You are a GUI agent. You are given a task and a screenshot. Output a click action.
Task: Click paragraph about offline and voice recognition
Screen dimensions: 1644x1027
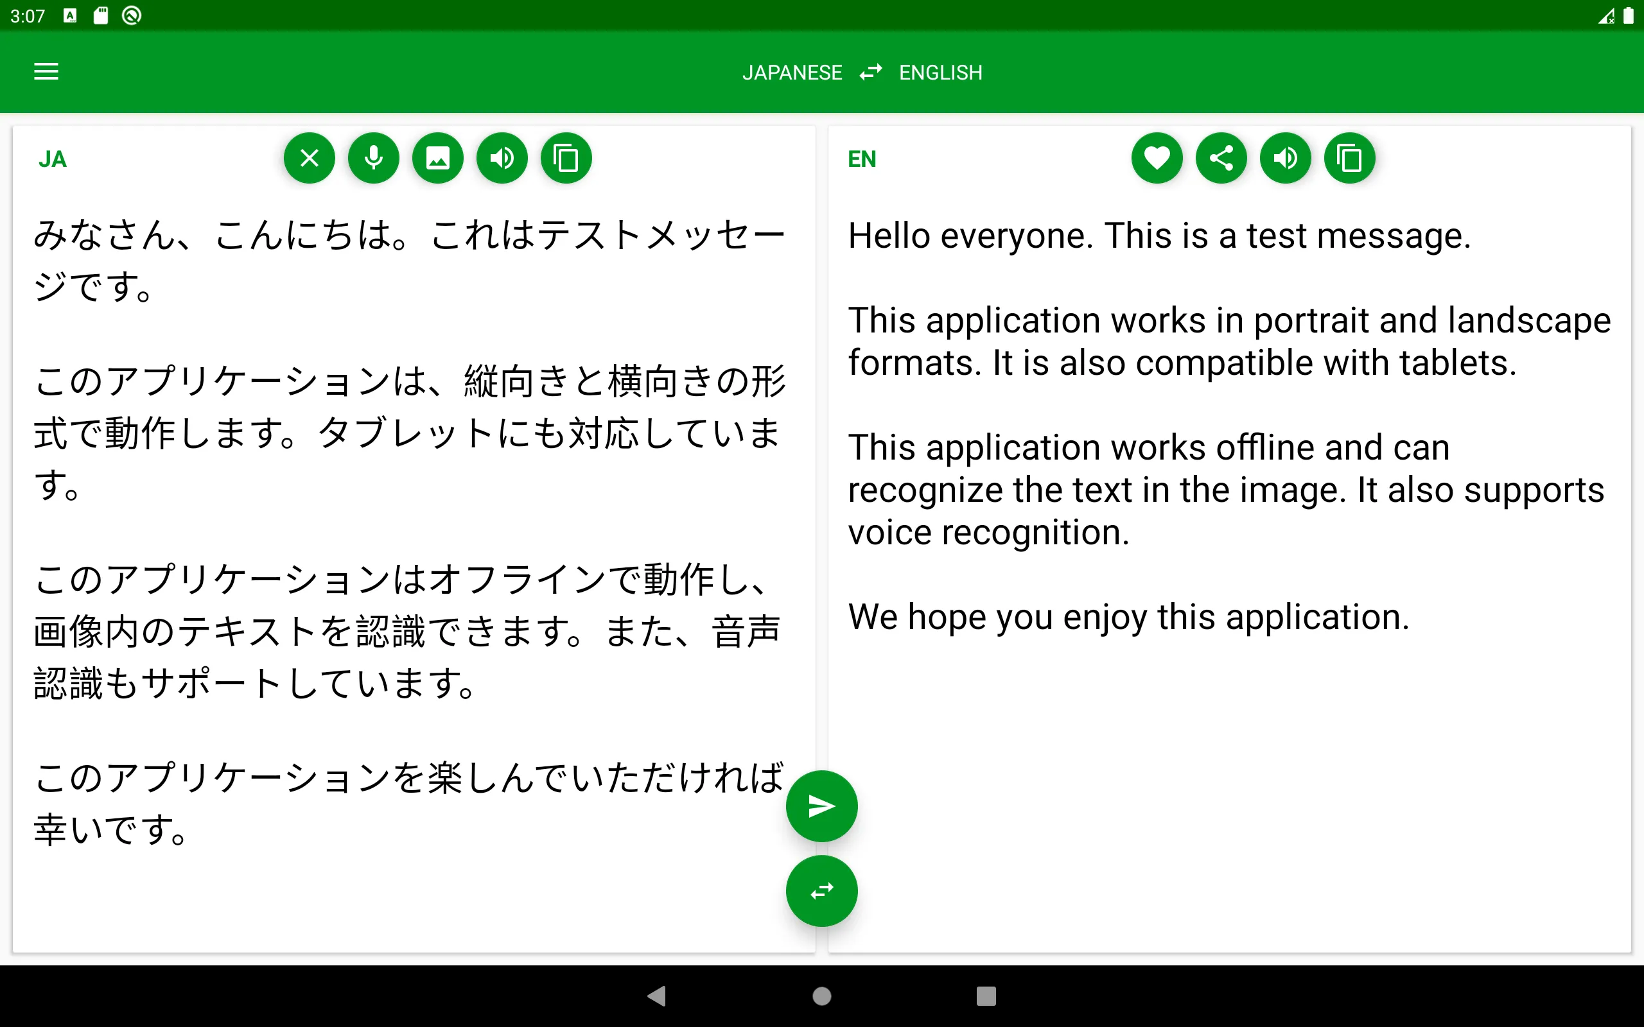1225,490
